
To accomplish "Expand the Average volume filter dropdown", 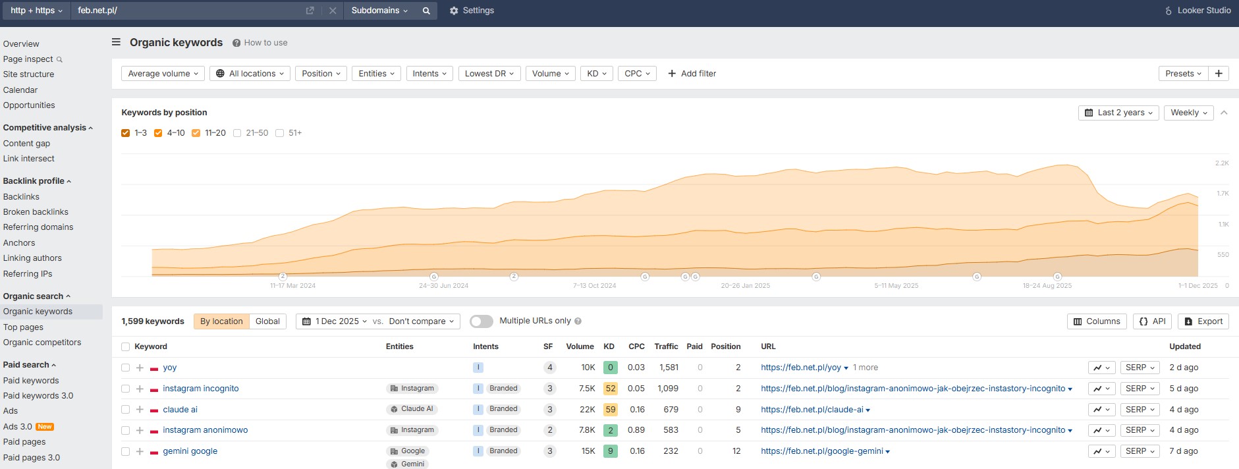I will (x=163, y=74).
